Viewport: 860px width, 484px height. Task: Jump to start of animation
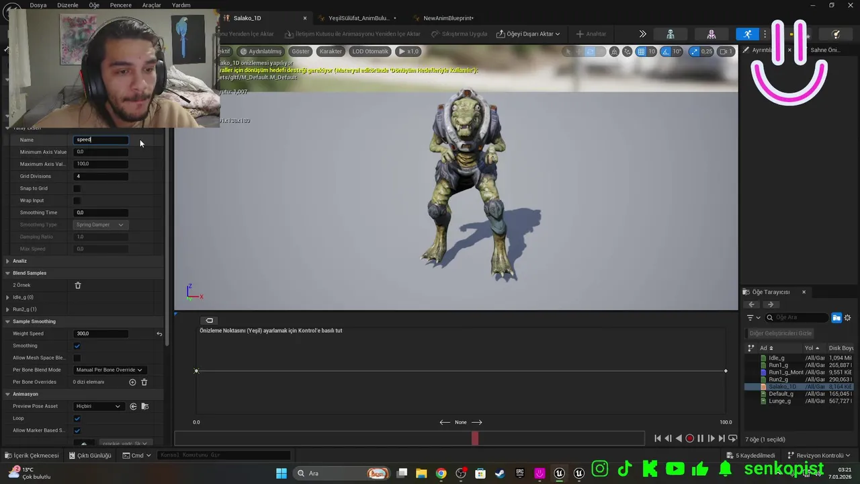pos(658,438)
